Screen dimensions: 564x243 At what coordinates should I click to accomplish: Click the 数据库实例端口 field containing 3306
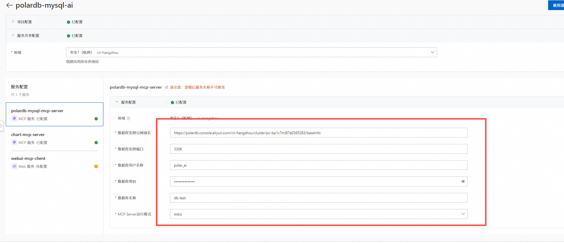[x=319, y=149]
